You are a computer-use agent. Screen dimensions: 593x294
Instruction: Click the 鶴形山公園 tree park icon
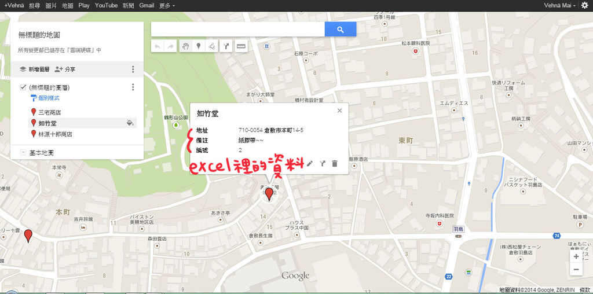coord(176,124)
